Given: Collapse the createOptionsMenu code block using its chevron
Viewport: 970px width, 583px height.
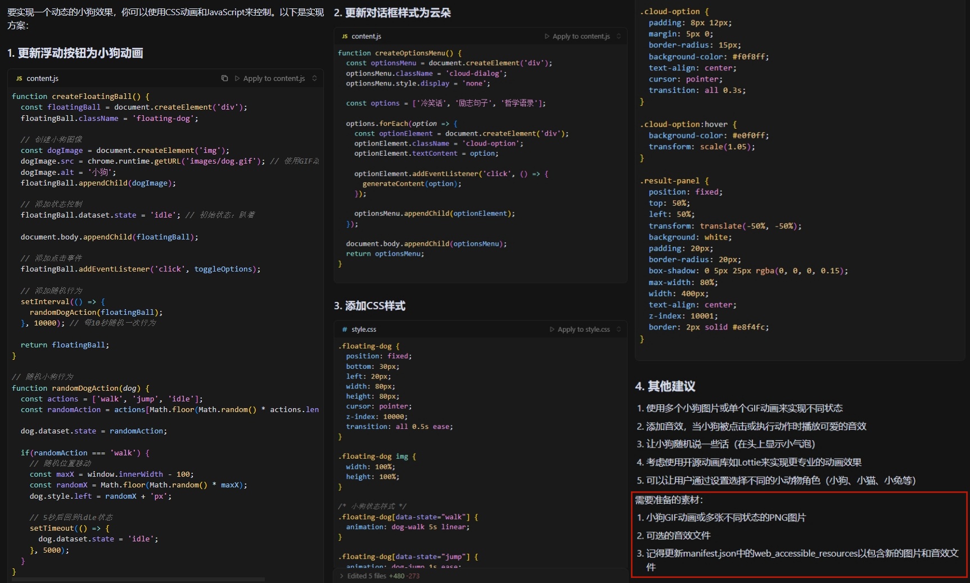Looking at the screenshot, I should point(619,37).
